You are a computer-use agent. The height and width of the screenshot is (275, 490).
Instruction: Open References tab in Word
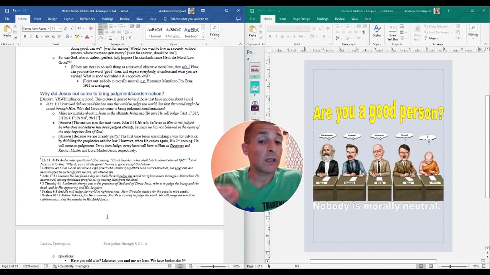click(87, 19)
